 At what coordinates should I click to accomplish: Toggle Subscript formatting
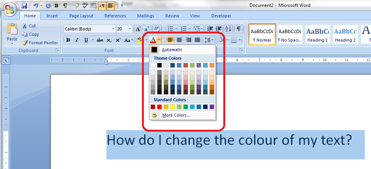(x=109, y=40)
